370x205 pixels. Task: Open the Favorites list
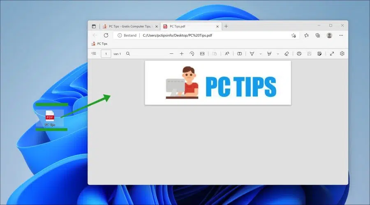coord(306,35)
